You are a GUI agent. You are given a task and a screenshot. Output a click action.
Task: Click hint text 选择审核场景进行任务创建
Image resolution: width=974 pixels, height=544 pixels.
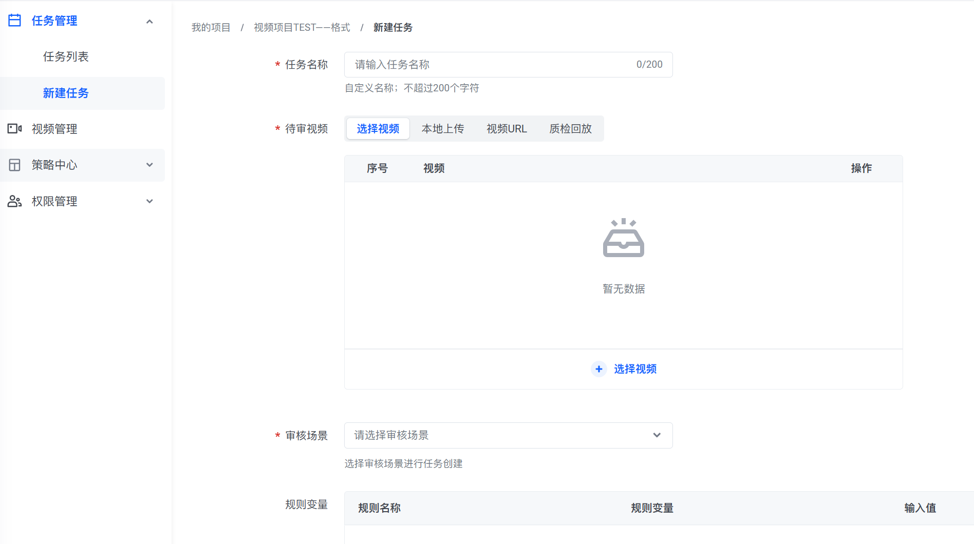coord(404,464)
